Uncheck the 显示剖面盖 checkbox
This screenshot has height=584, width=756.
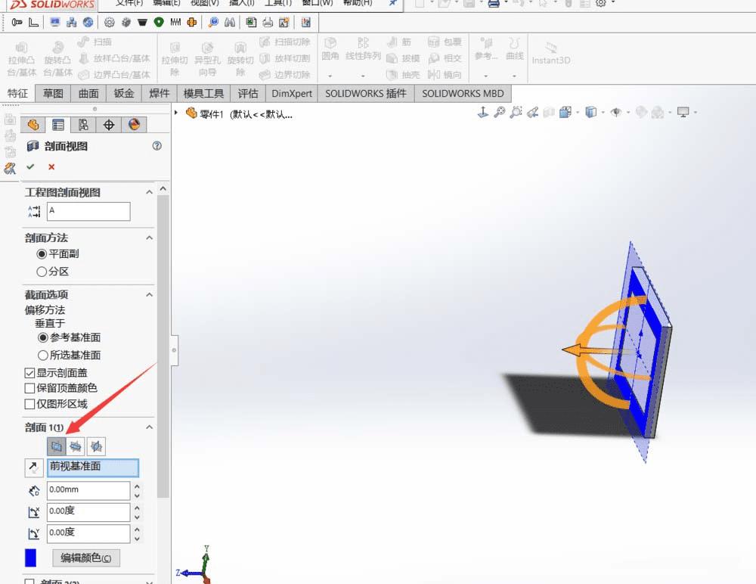coord(30,373)
